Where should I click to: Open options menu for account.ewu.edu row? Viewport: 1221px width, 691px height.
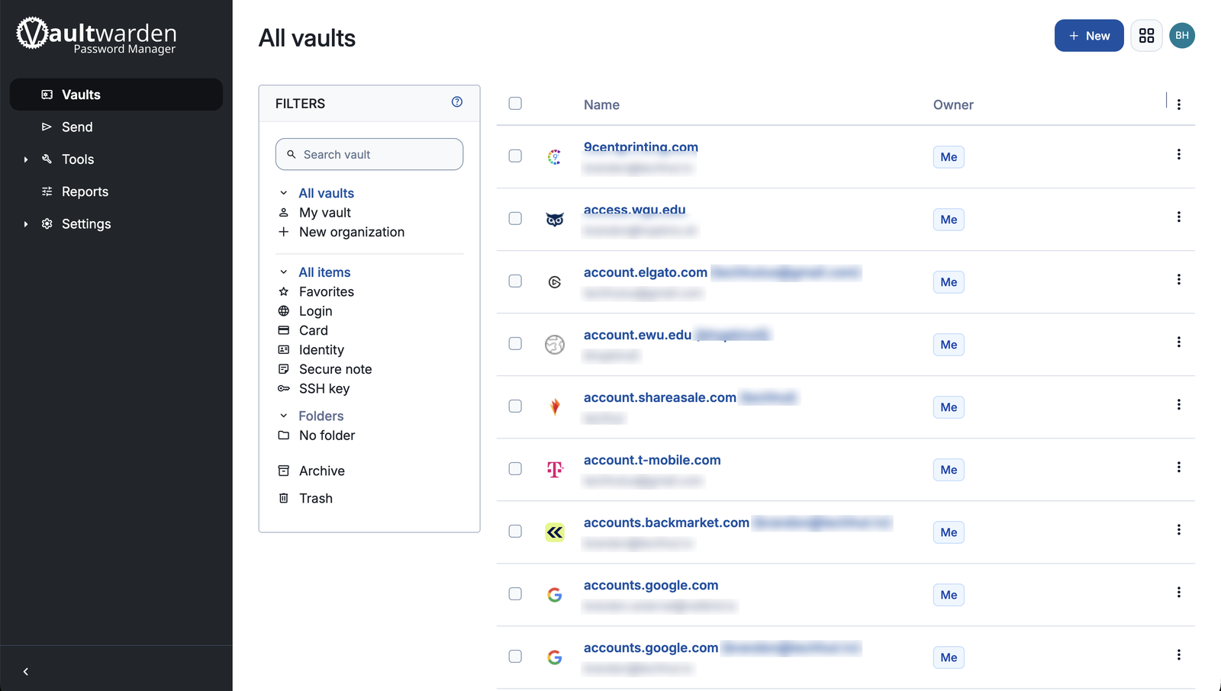pyautogui.click(x=1179, y=342)
